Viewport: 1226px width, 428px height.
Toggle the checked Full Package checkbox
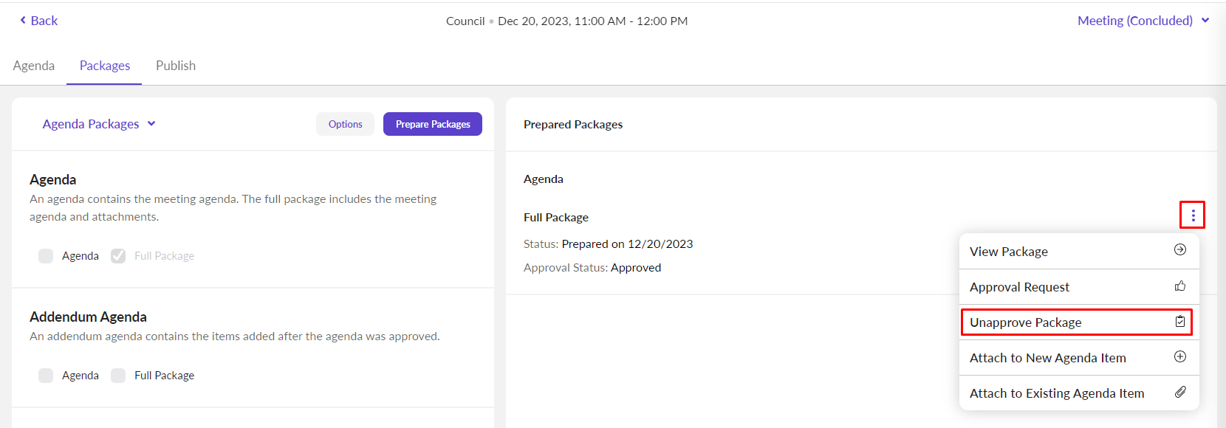[118, 256]
